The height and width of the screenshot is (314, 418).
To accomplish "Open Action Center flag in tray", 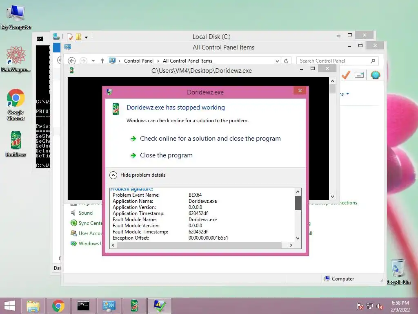I will coord(360,306).
